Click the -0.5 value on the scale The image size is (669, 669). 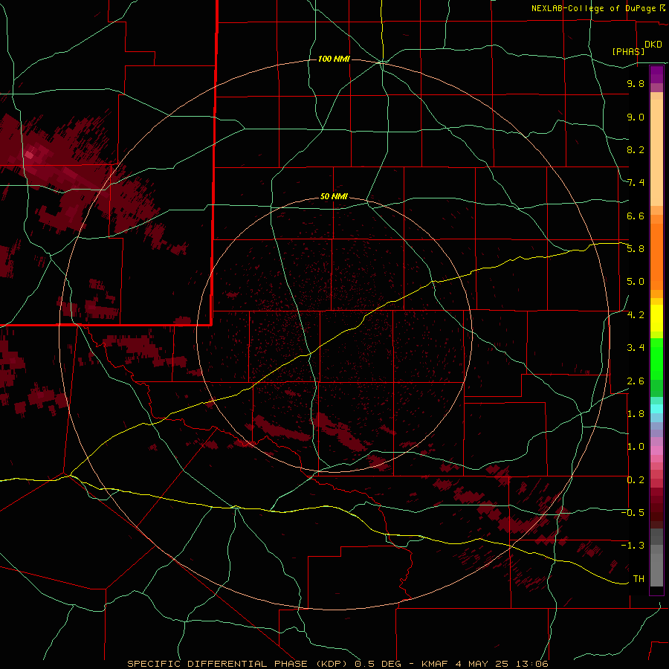tap(633, 513)
